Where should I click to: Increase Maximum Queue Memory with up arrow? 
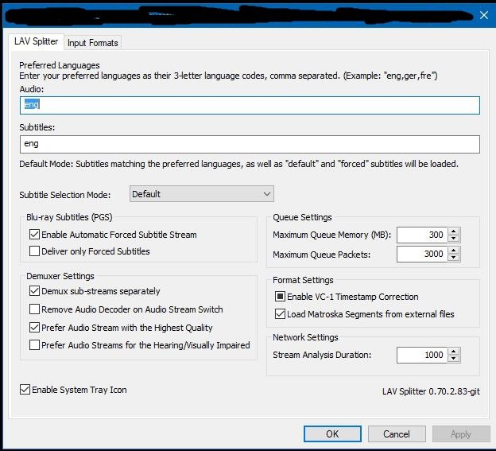point(454,231)
